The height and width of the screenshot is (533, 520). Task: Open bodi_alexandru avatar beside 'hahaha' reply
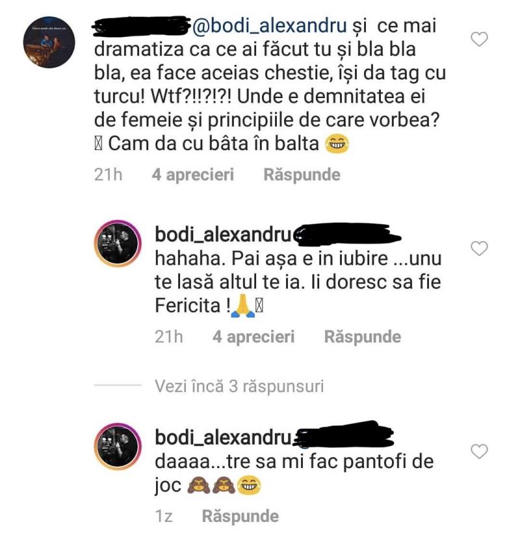pyautogui.click(x=118, y=243)
